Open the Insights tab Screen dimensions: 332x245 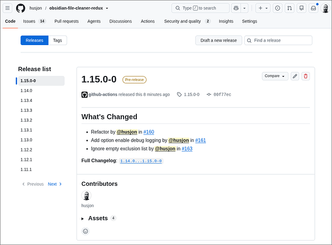(226, 21)
